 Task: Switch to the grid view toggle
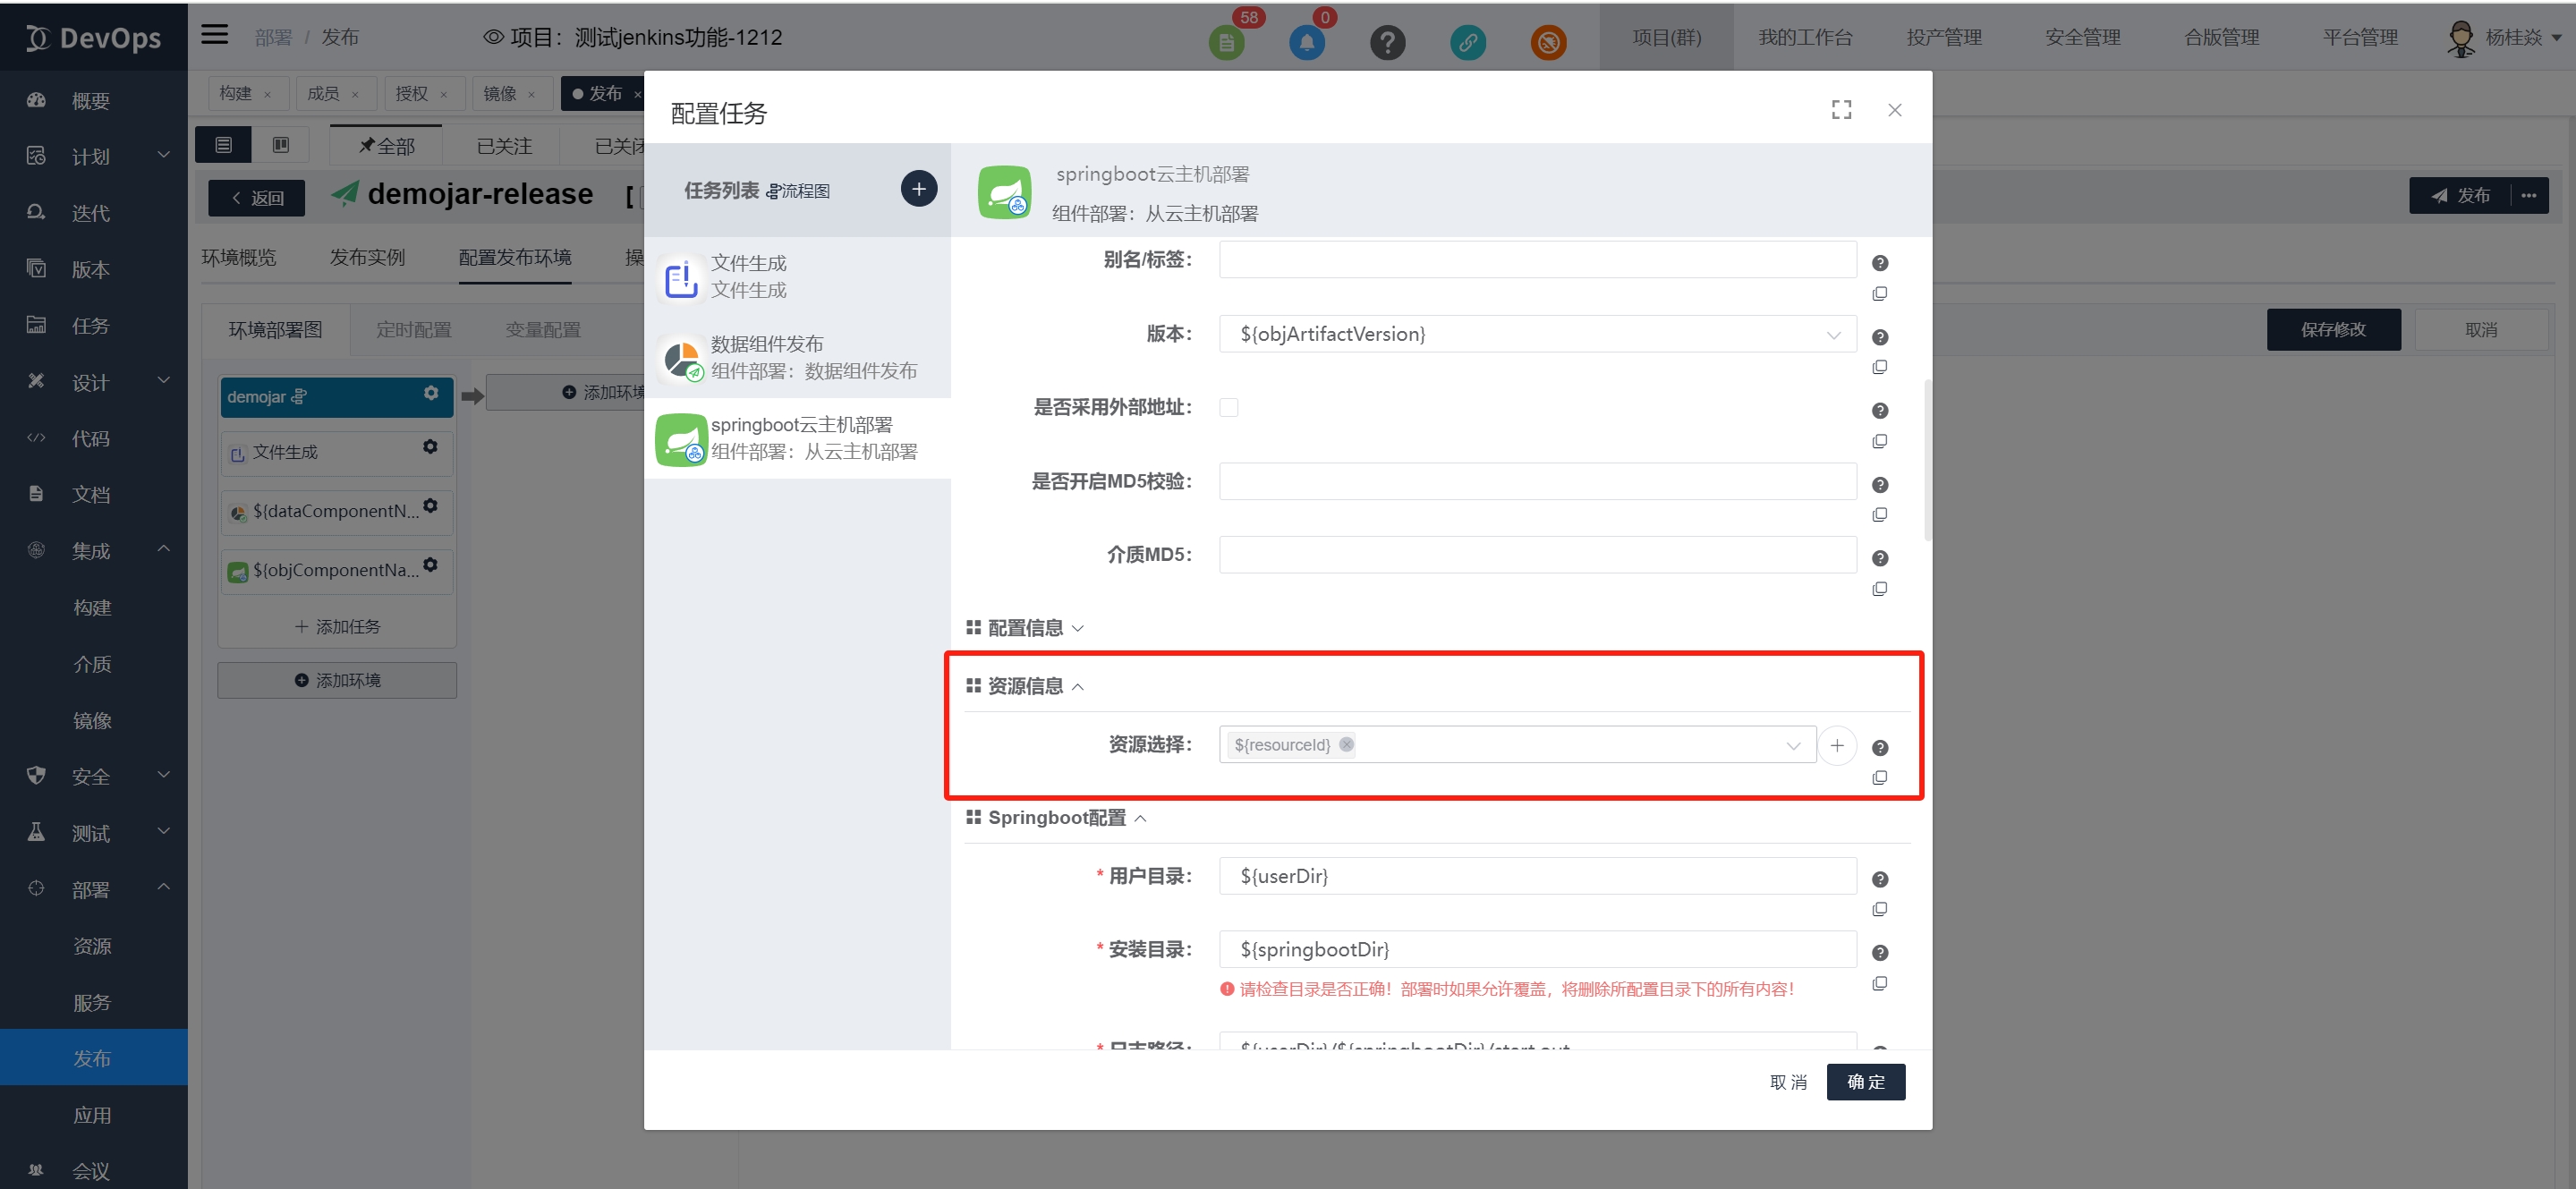click(281, 146)
